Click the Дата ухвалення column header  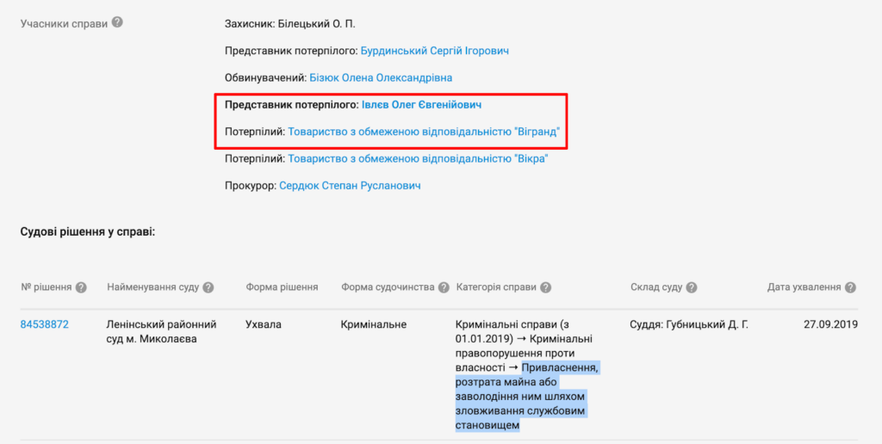pyautogui.click(x=804, y=287)
